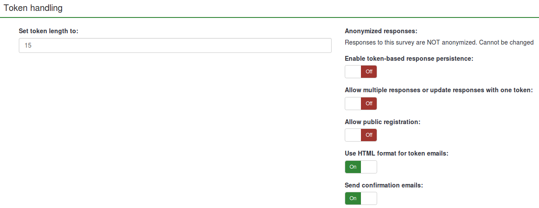Click red Off half of public registration switch
This screenshot has height=208, width=539.
[369, 135]
